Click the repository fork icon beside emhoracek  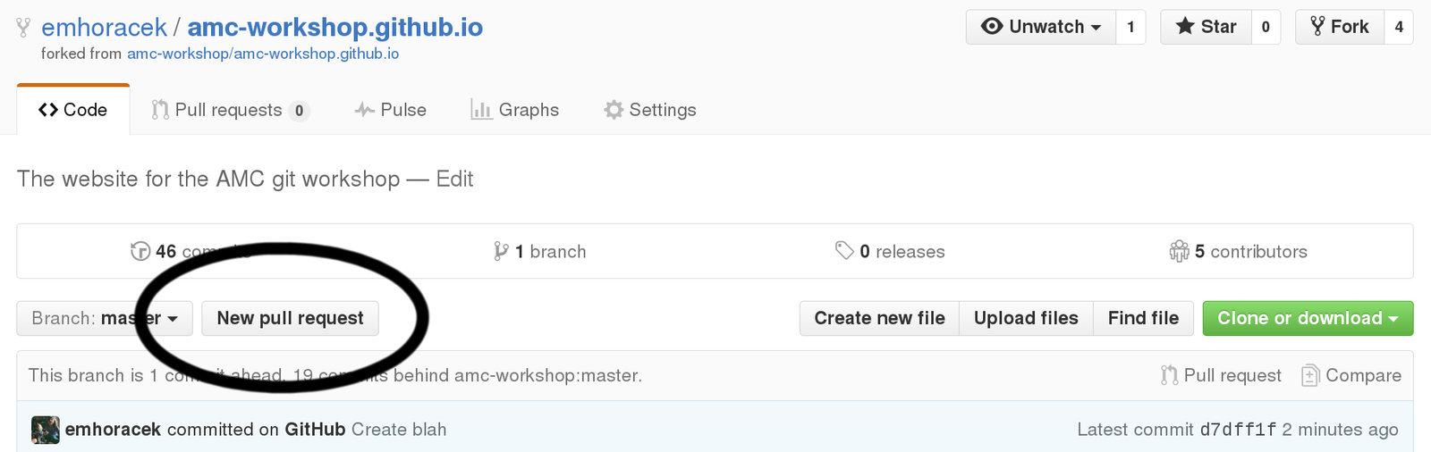pyautogui.click(x=24, y=28)
